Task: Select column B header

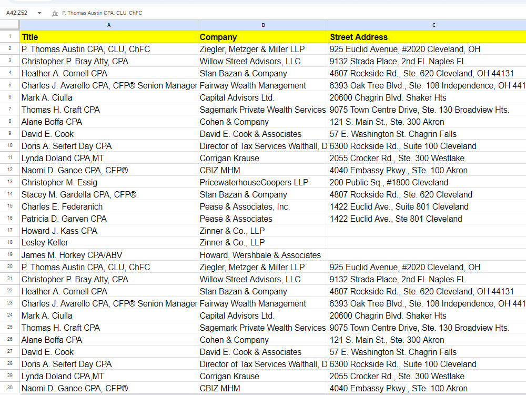Action: (263, 25)
